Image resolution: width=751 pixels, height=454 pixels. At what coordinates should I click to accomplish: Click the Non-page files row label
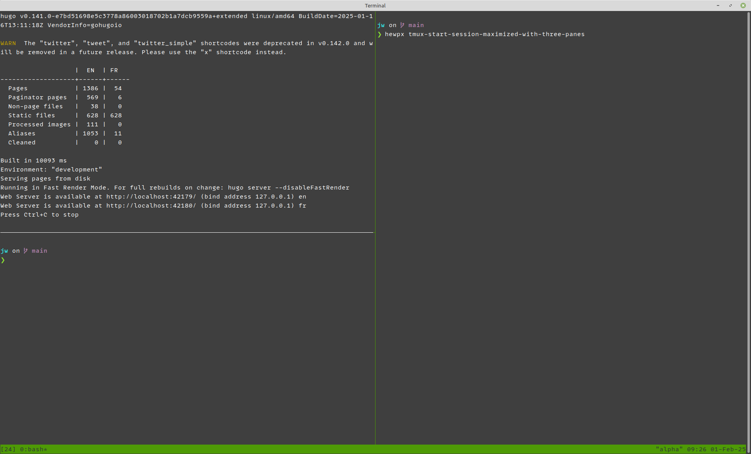[36, 106]
